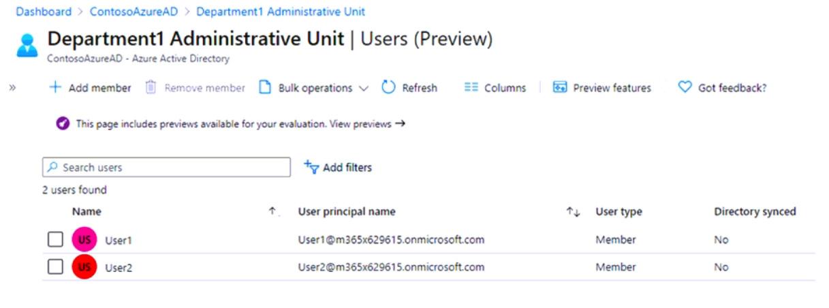Viewport: 829px width, 308px height.
Task: Expand the Bulk operations dropdown
Action: (x=363, y=89)
